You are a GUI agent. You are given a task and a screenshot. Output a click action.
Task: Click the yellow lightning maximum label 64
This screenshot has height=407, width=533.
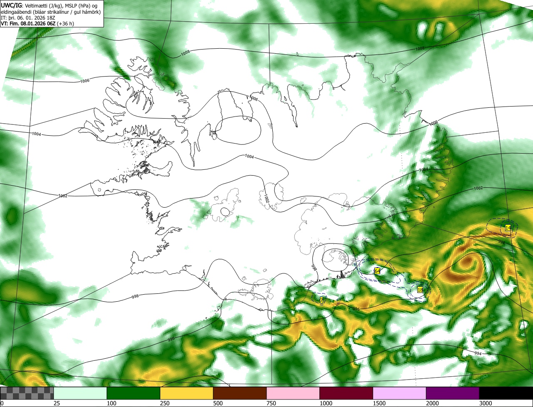(377, 271)
